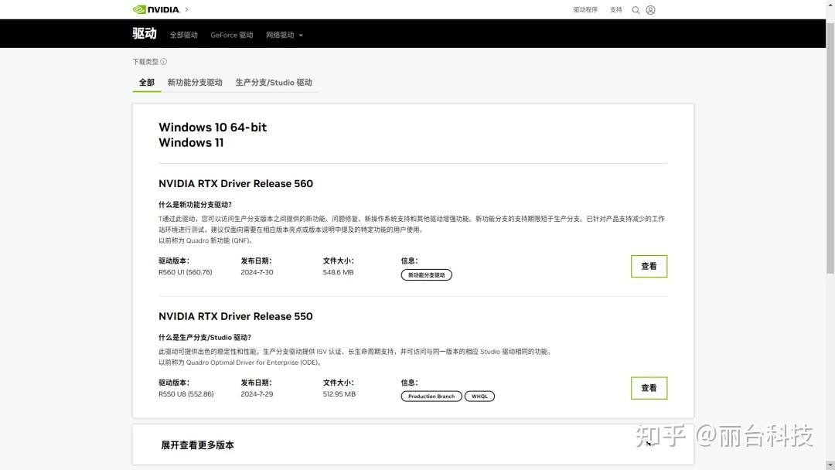This screenshot has width=835, height=470.
Task: Click driver version R560 U1 (560.76)
Action: [x=186, y=272]
